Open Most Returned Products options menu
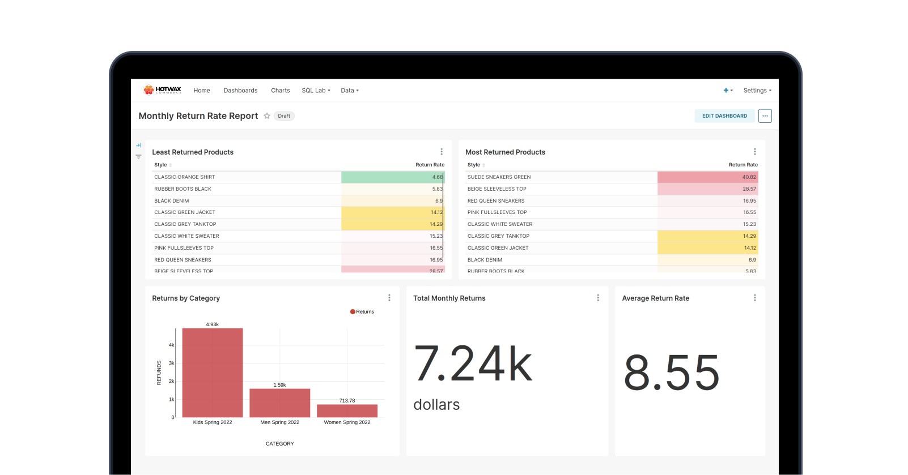Image resolution: width=908 pixels, height=475 pixels. (x=754, y=152)
